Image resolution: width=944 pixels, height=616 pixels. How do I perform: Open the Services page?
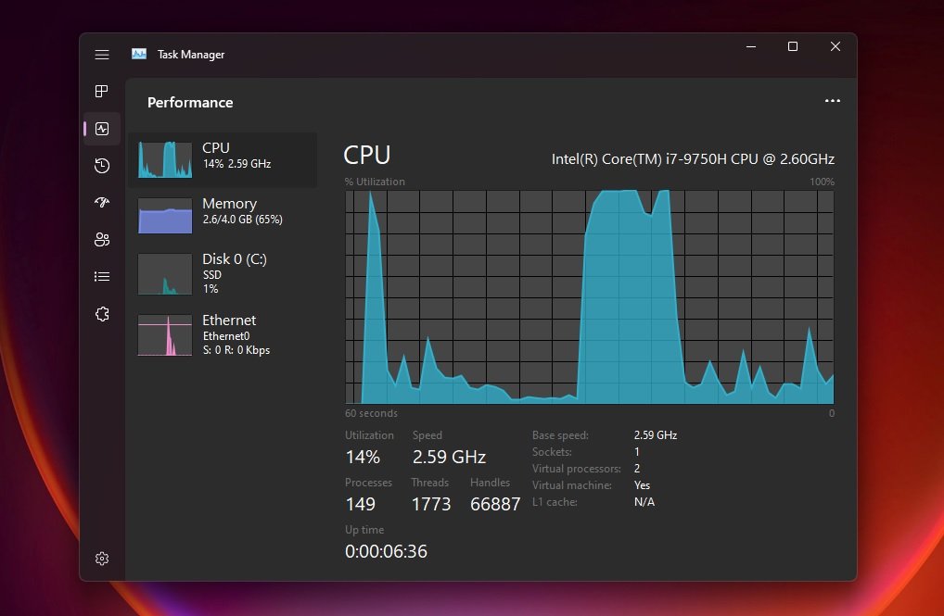pyautogui.click(x=102, y=314)
